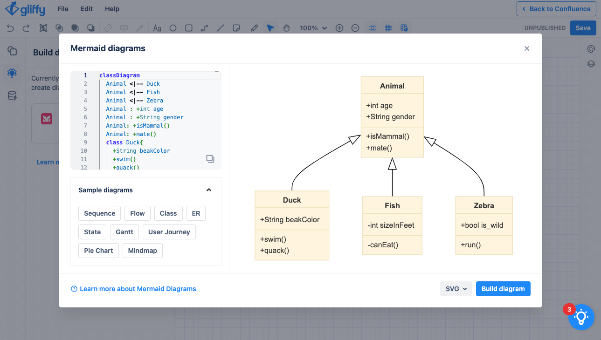601x340 pixels.
Task: Copy Mermaid code with the copy icon
Action: [x=210, y=159]
